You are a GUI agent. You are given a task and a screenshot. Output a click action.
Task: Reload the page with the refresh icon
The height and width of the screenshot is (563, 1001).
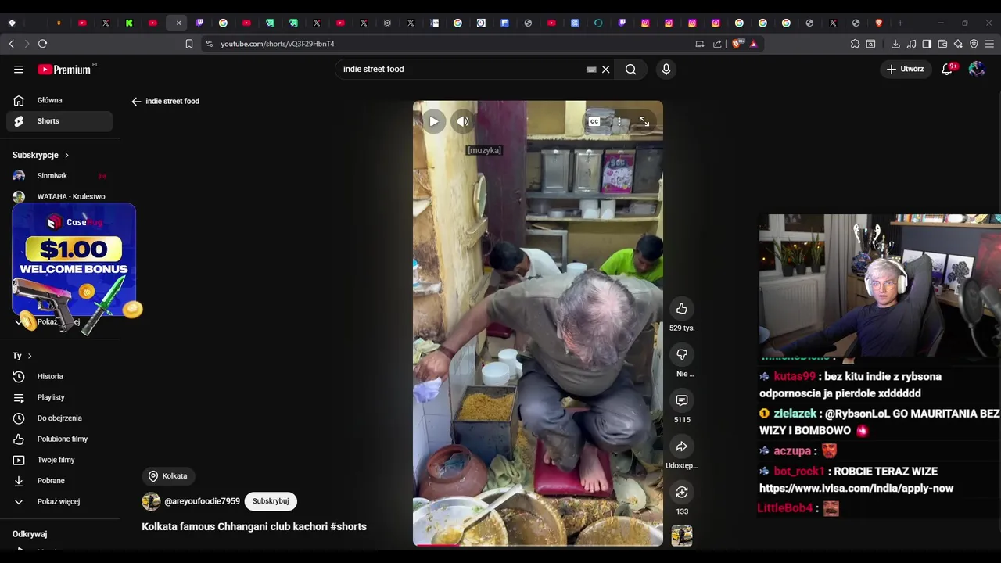pyautogui.click(x=42, y=44)
